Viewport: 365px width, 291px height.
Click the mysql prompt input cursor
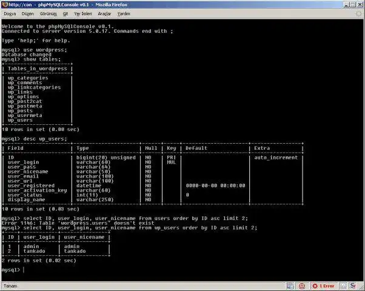(x=24, y=270)
